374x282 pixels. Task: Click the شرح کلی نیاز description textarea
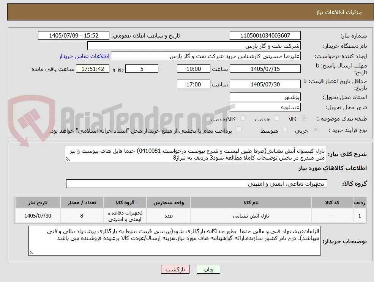[195, 154]
